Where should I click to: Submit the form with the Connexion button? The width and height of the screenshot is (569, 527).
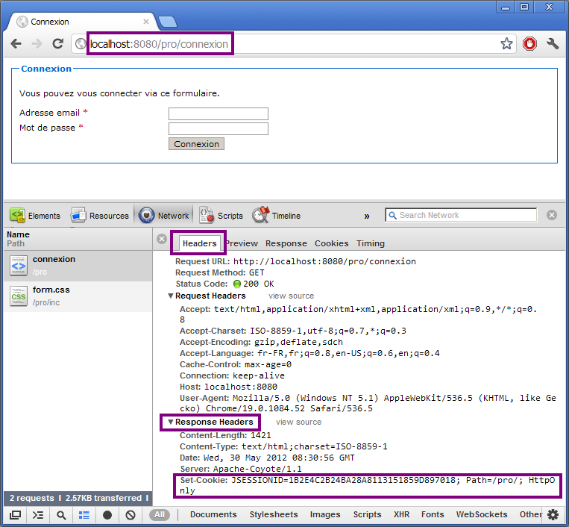point(196,144)
